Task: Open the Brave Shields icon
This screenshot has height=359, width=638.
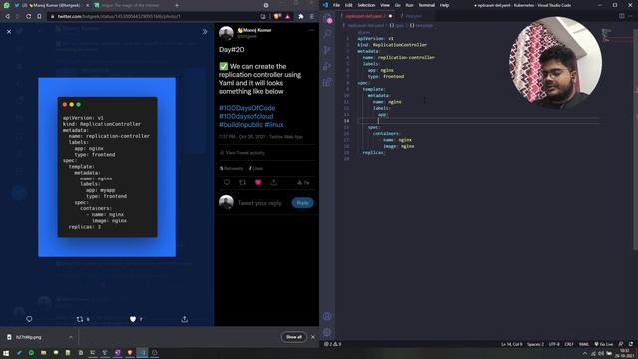Action: [277, 16]
